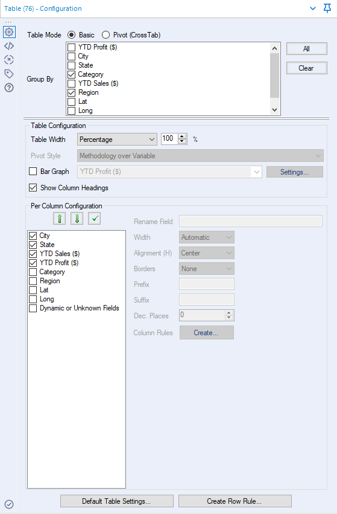Image resolution: width=337 pixels, height=514 pixels.
Task: Open the XML view code icon
Action: click(x=9, y=46)
